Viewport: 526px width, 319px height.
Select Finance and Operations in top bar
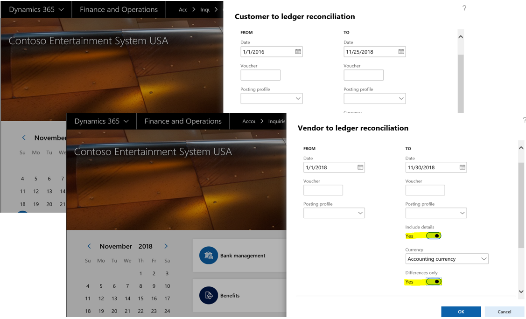tap(182, 121)
